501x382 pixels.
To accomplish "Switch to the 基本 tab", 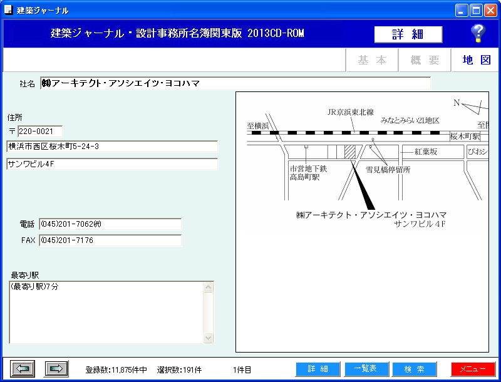I will click(x=372, y=60).
